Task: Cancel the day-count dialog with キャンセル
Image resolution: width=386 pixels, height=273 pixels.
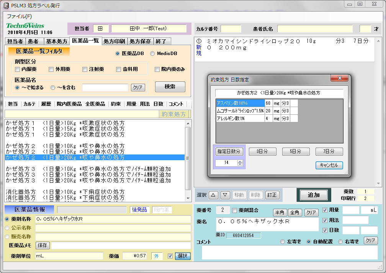Action: click(x=329, y=165)
